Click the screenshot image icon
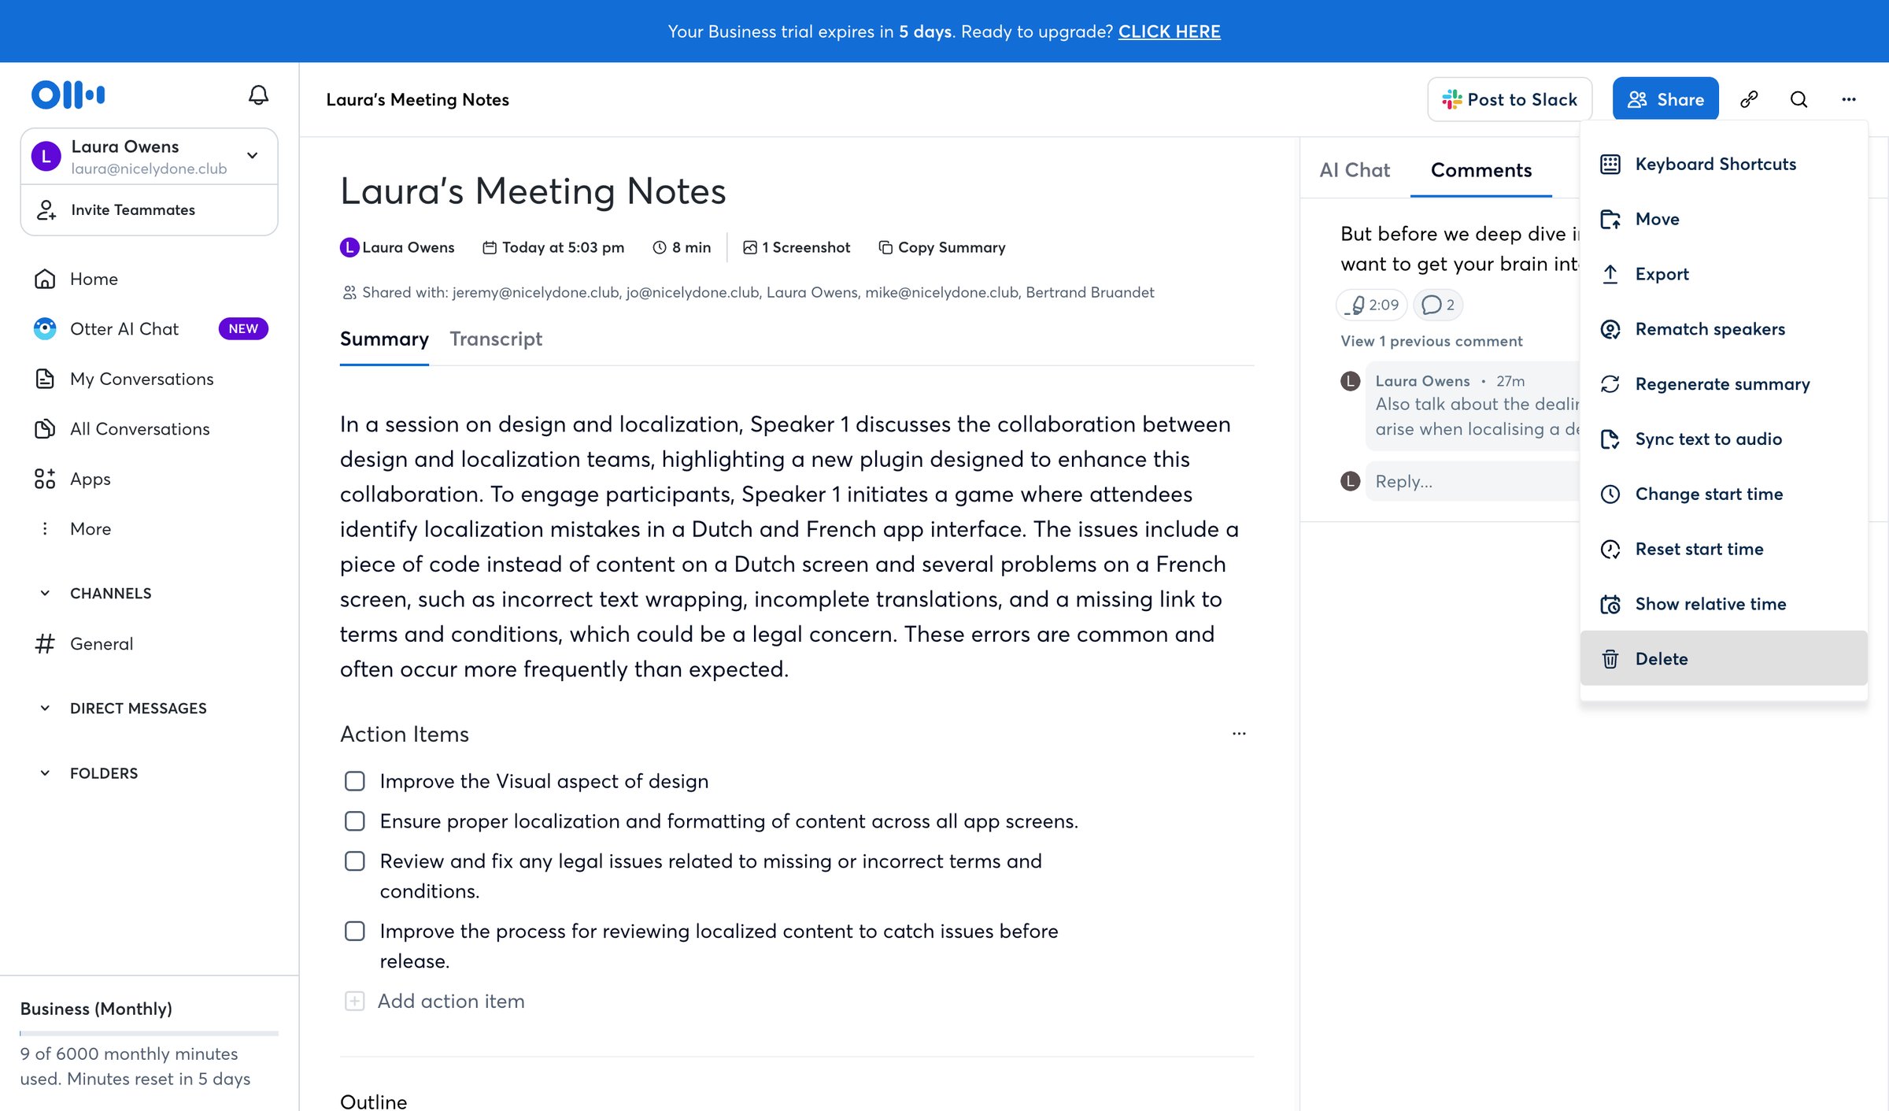The height and width of the screenshot is (1111, 1889). coord(750,247)
